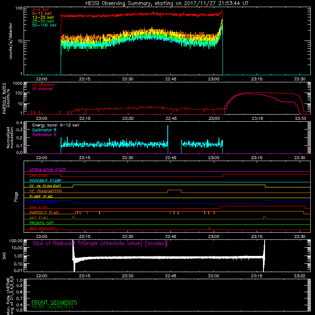Click the 'PARTICLE RATES' y-axis label
Screen dimensions: 315x315
pos(4,98)
